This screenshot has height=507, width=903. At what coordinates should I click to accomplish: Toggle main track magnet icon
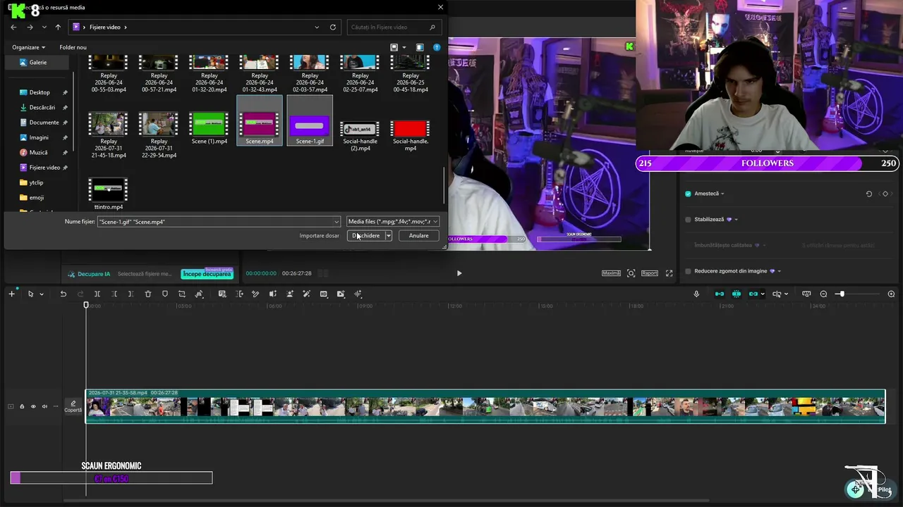[x=720, y=294]
